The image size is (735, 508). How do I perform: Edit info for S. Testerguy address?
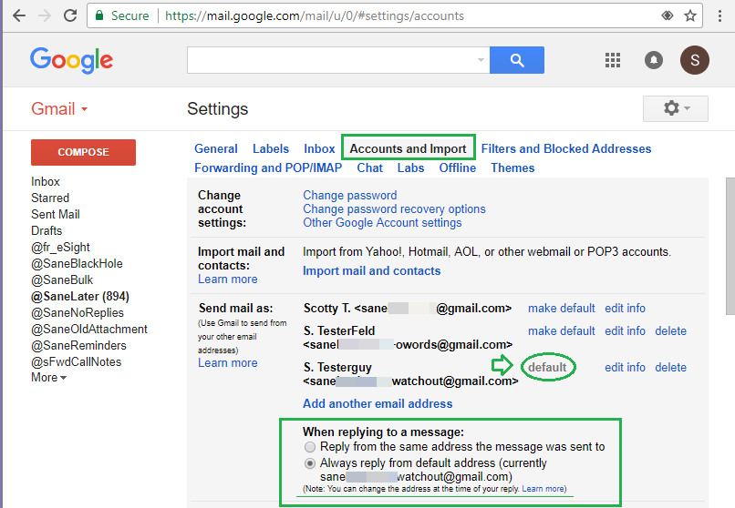(x=625, y=367)
